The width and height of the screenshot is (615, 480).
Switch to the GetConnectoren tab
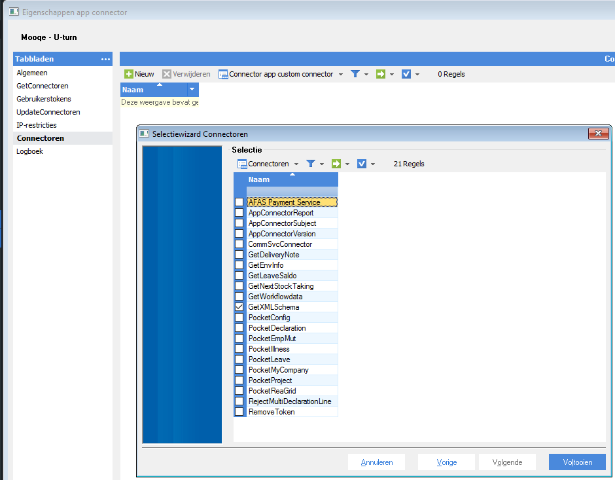pyautogui.click(x=43, y=86)
